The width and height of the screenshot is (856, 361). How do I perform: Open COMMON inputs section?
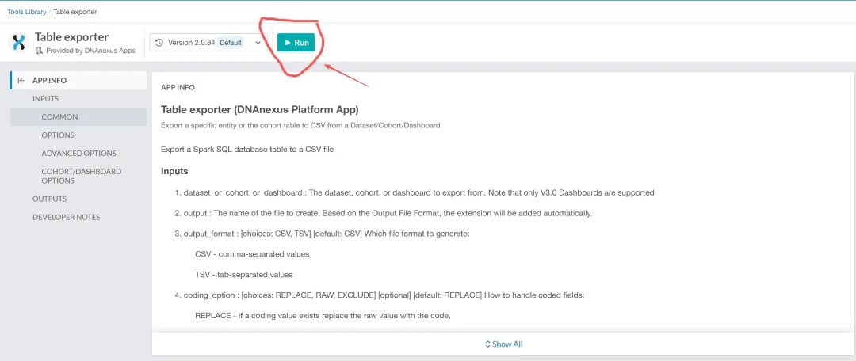click(x=78, y=116)
